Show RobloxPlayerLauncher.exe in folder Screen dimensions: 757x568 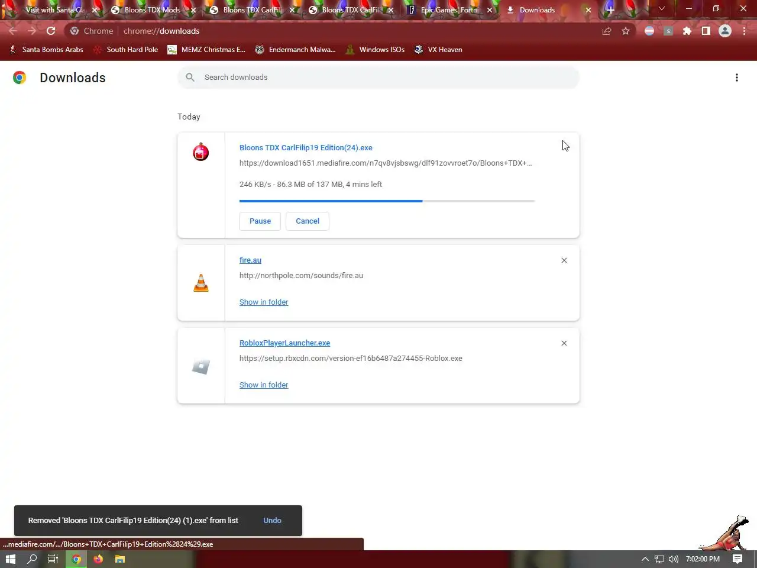(x=264, y=385)
